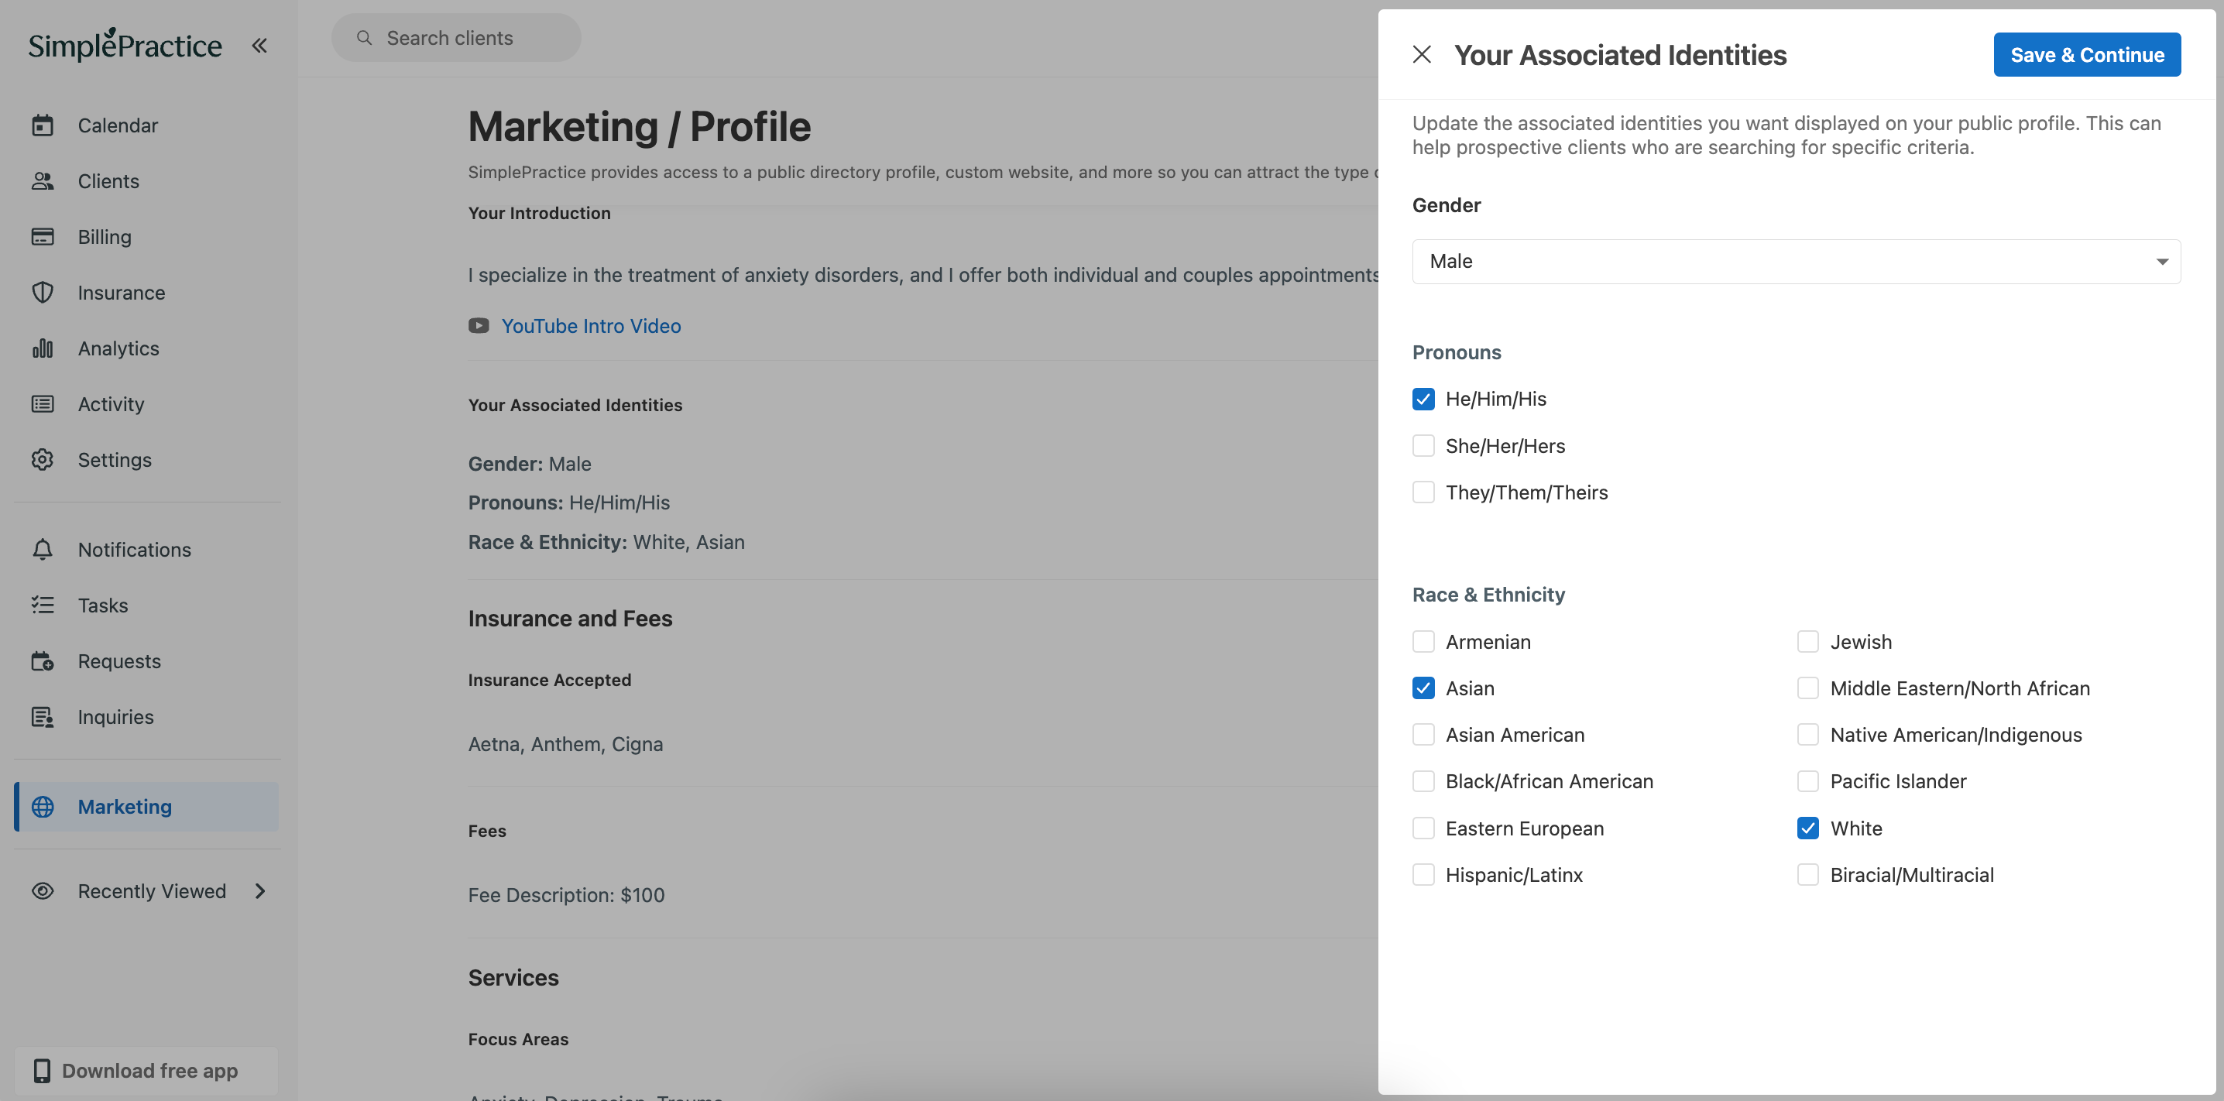Viewport: 2224px width, 1101px height.
Task: Click the Save & Continue button
Action: point(2087,54)
